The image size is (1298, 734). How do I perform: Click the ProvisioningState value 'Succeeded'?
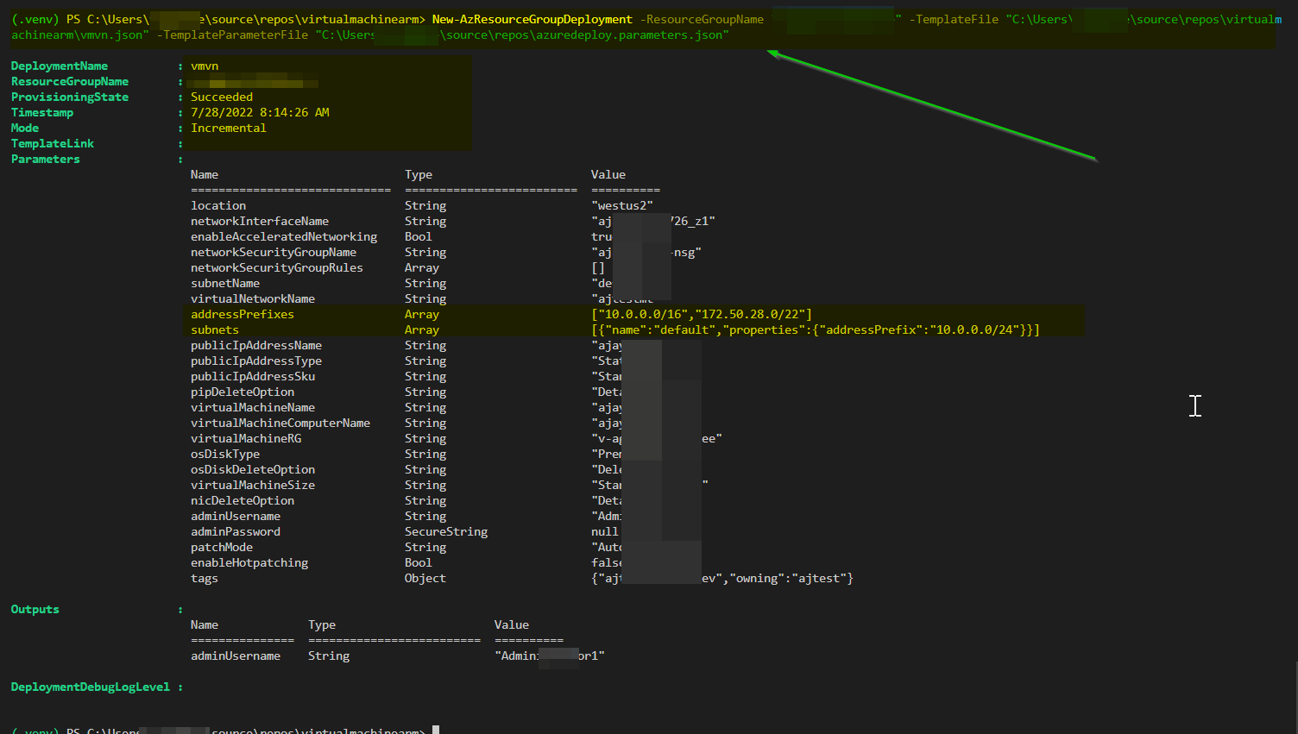point(222,97)
